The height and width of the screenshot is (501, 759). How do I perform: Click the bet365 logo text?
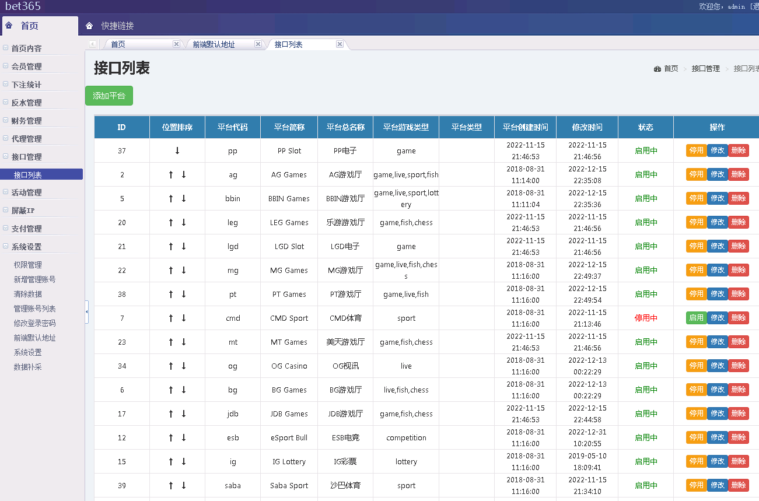coord(23,6)
